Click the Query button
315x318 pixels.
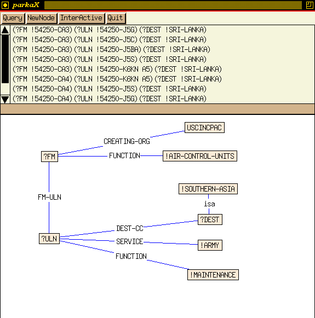tap(13, 18)
